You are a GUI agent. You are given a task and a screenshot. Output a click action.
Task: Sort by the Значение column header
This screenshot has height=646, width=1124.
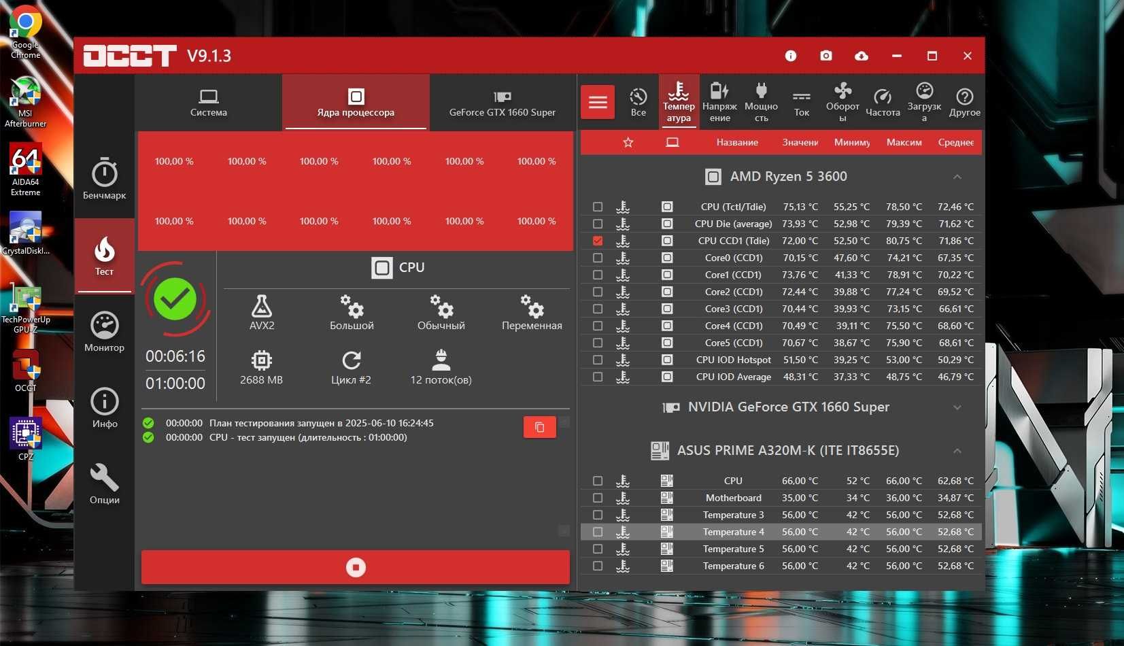click(800, 142)
